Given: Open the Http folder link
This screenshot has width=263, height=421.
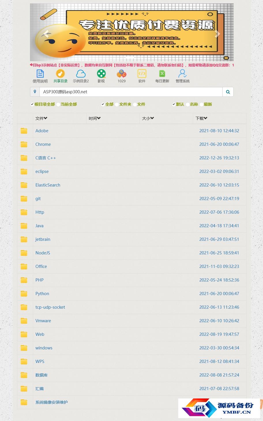Looking at the screenshot, I should [x=40, y=212].
